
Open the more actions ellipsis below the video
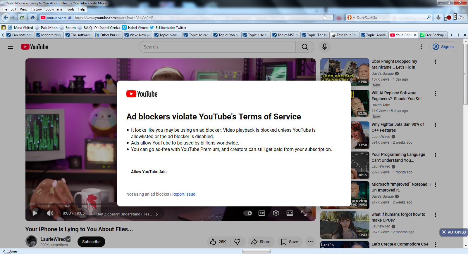pos(310,242)
